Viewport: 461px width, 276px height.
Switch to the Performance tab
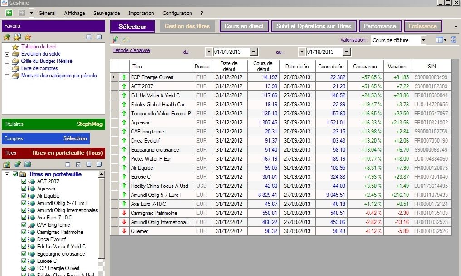pyautogui.click(x=380, y=26)
